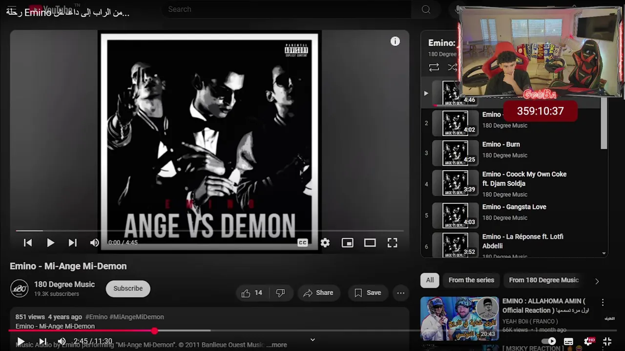The image size is (625, 351).
Task: Go to previous track in embedded player
Action: (28, 243)
